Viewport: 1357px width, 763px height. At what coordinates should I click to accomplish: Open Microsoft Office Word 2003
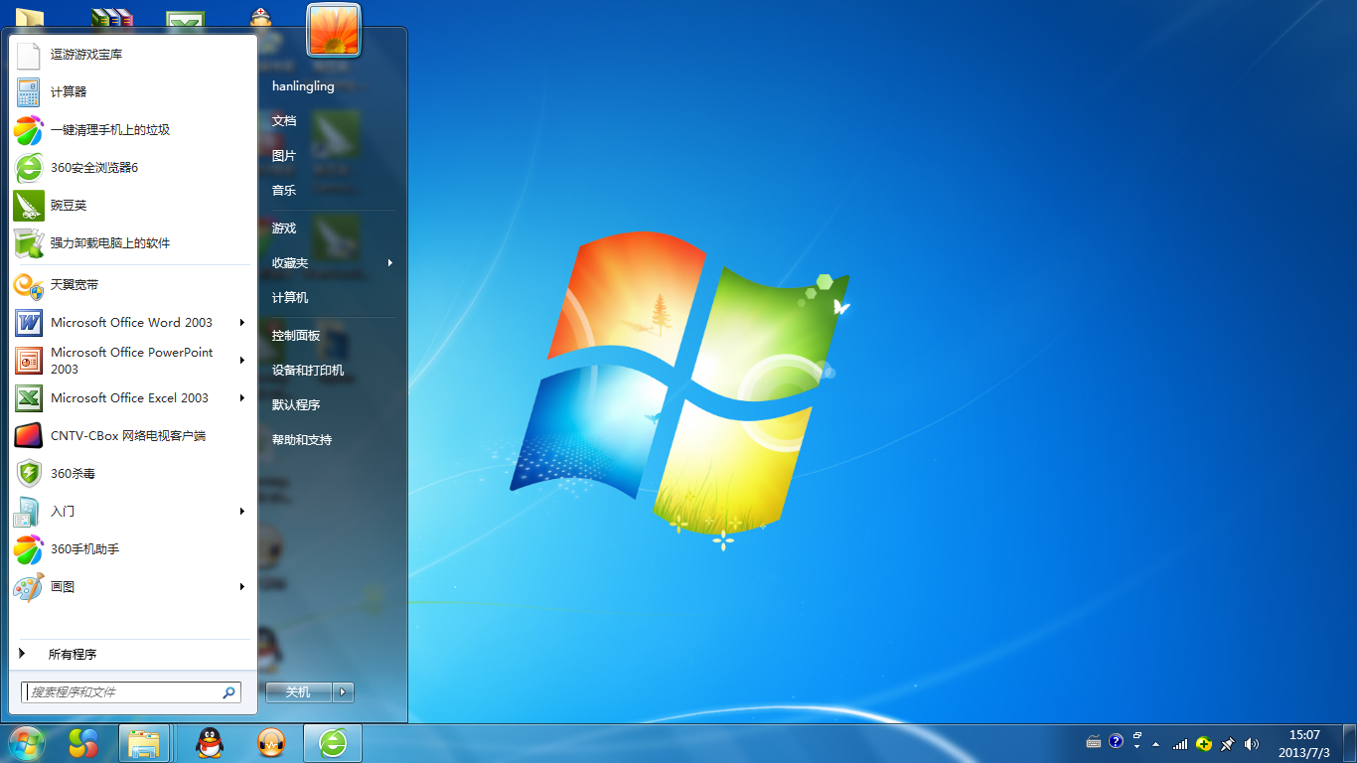(x=133, y=323)
